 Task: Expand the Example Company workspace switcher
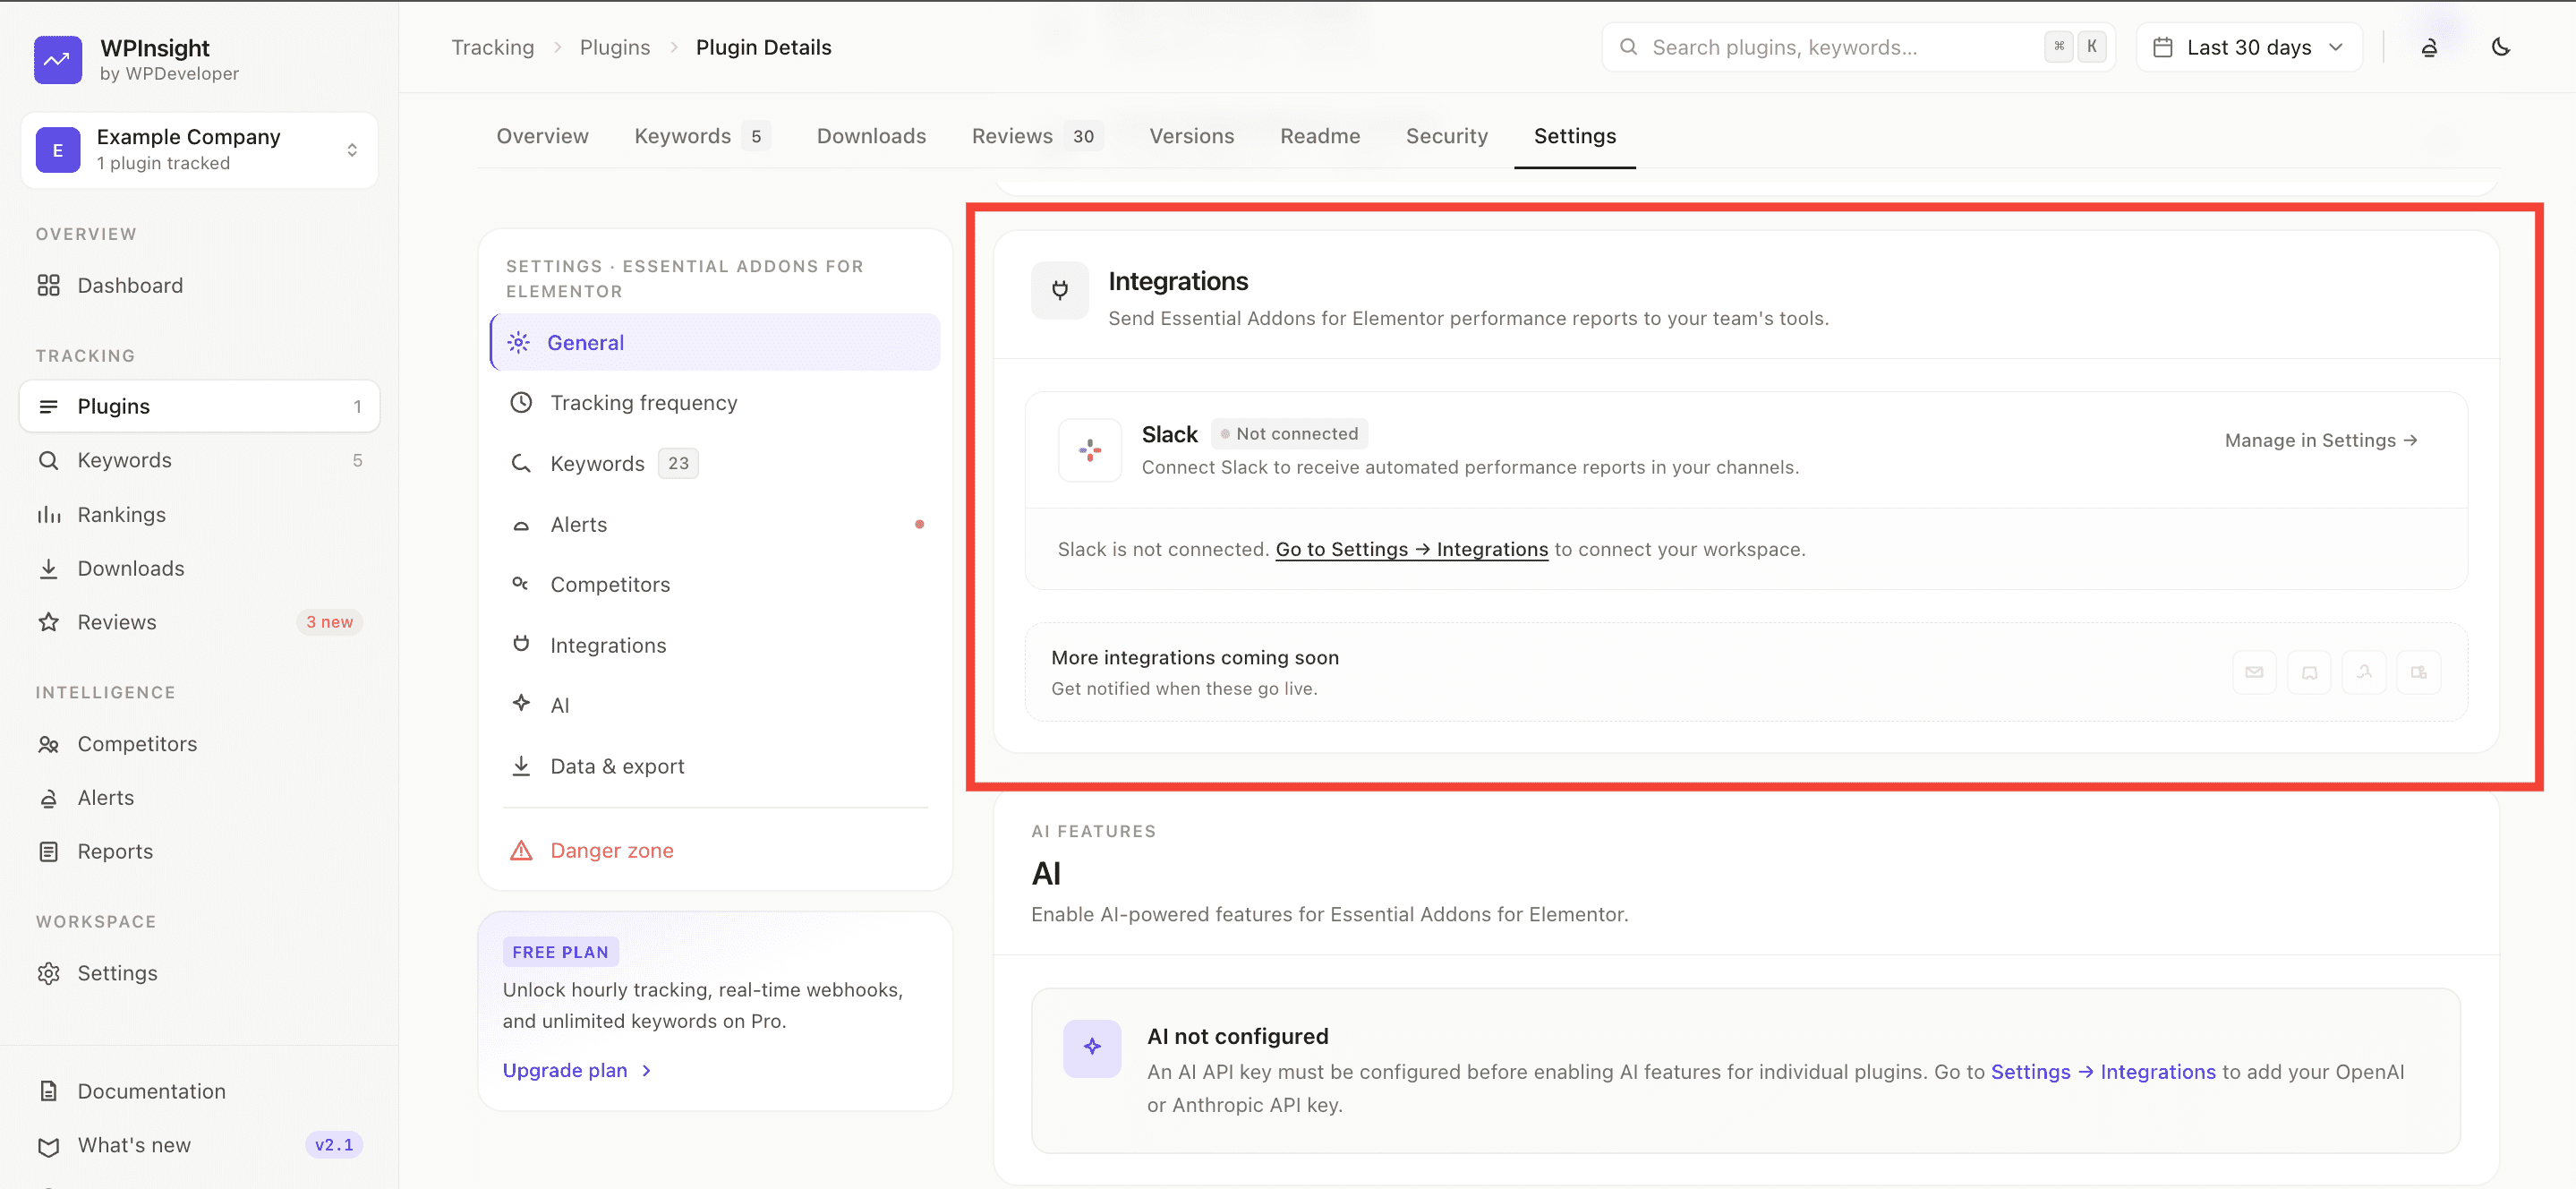coord(199,150)
